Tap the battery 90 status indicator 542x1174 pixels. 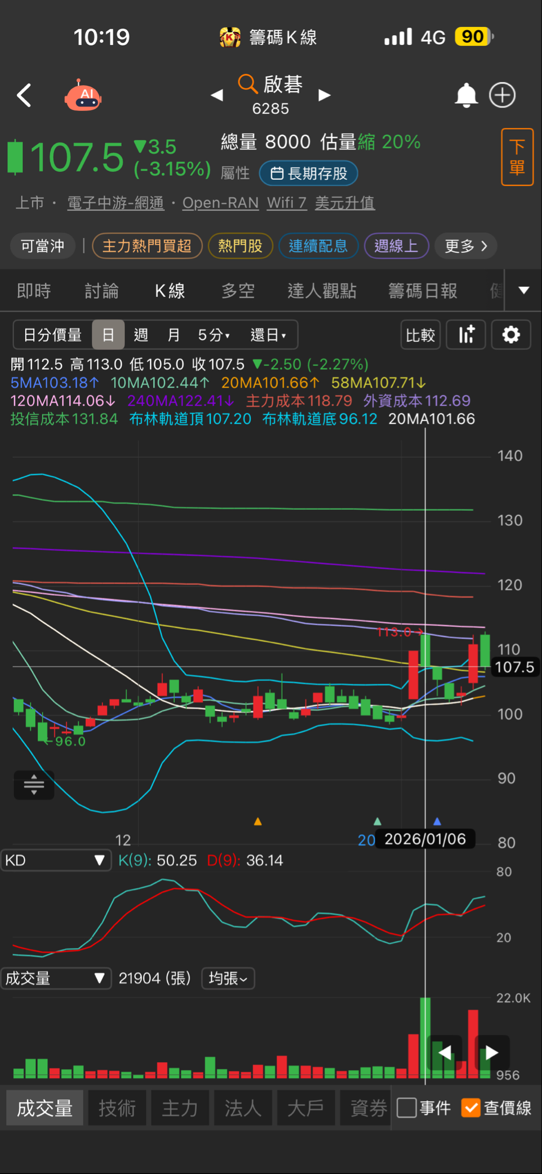(473, 37)
